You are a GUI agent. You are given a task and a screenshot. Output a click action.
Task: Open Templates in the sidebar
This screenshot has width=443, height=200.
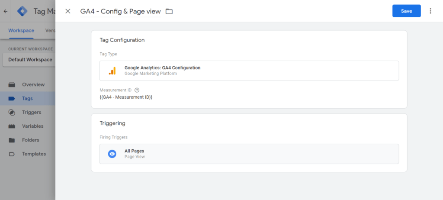[28, 154]
